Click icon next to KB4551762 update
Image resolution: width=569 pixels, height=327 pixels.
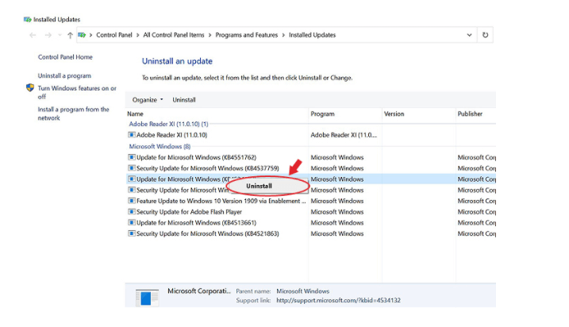(x=132, y=157)
